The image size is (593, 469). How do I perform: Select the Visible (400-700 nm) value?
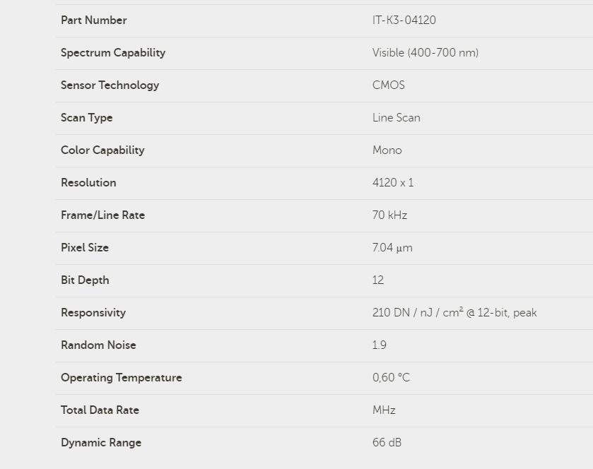click(x=425, y=53)
